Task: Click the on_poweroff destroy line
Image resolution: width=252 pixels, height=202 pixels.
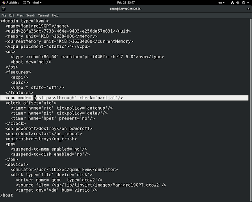Action: coord(49,129)
